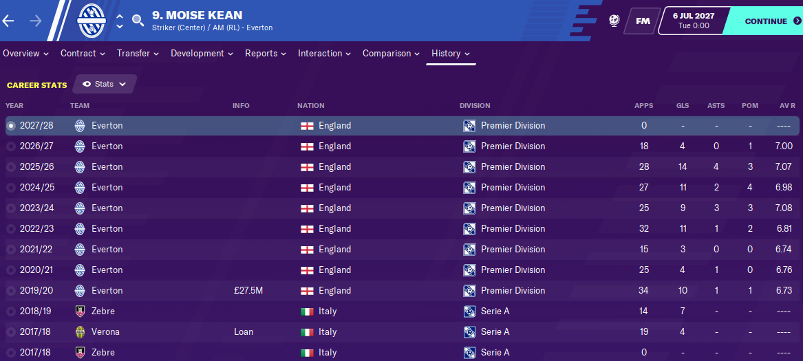The image size is (803, 361).
Task: Open the search magnifying glass
Action: coord(138,21)
